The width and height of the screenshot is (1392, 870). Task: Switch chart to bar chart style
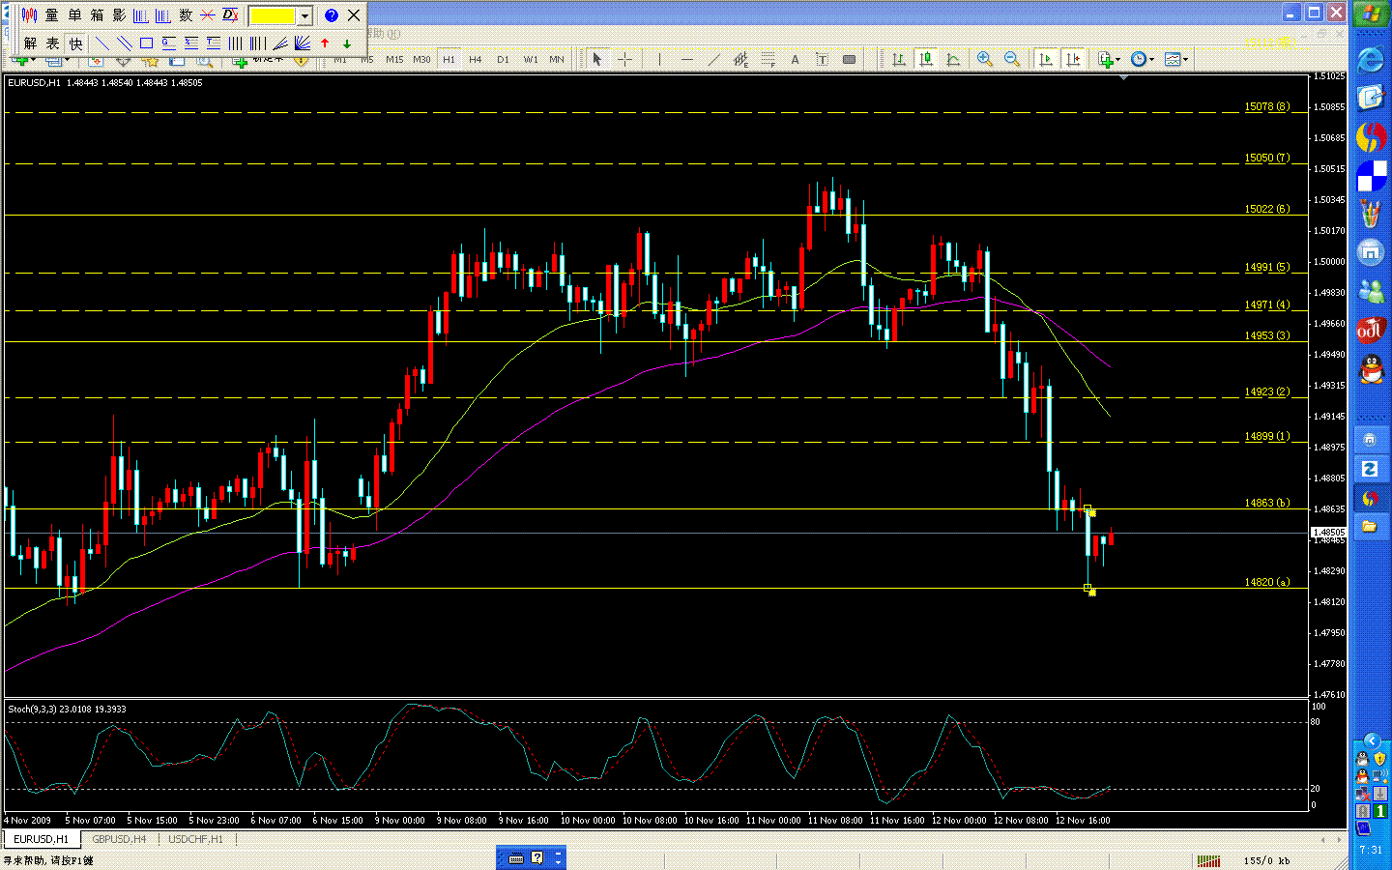tap(899, 59)
